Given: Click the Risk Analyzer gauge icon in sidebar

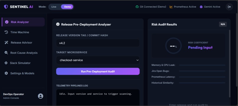Looking at the screenshot, I should [x=7, y=22].
